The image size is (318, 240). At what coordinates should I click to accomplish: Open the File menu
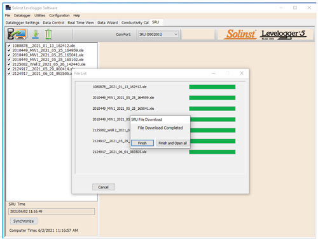pos(8,15)
